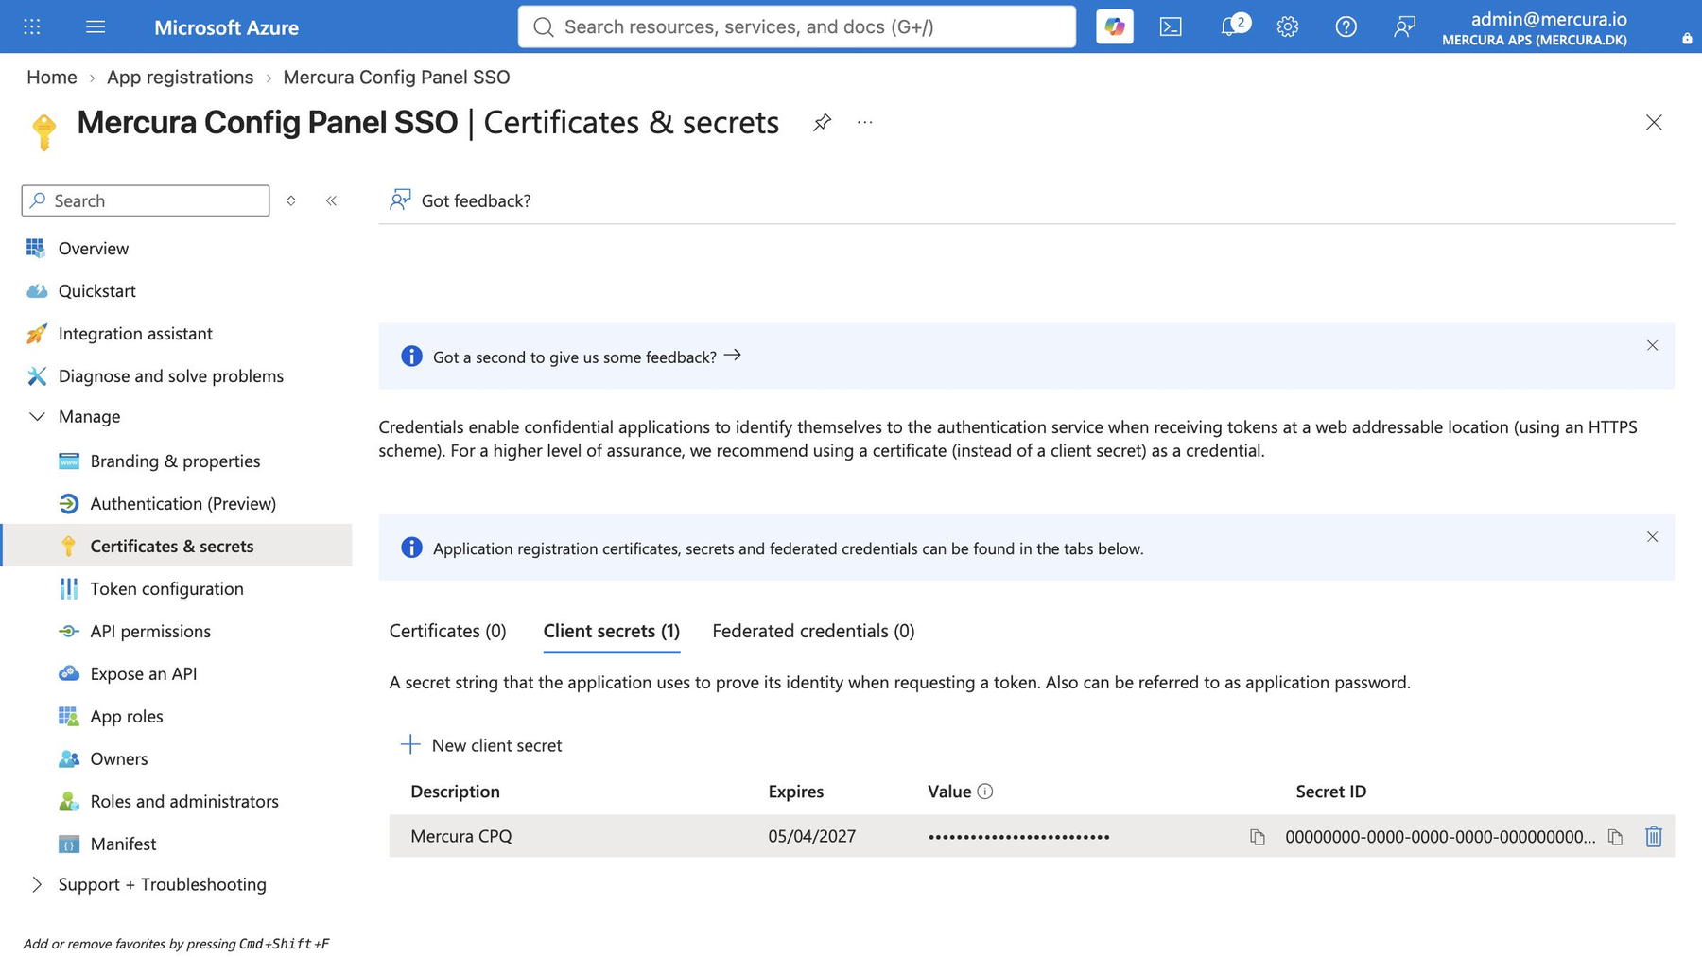Click New client secret

pos(480,745)
